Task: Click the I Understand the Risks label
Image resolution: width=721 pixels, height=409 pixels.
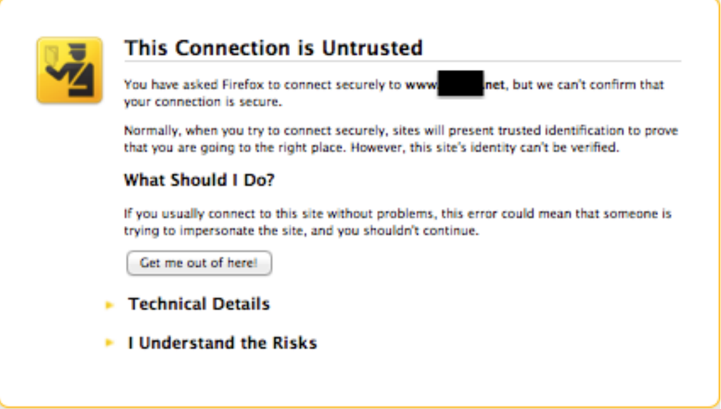Action: click(x=222, y=343)
